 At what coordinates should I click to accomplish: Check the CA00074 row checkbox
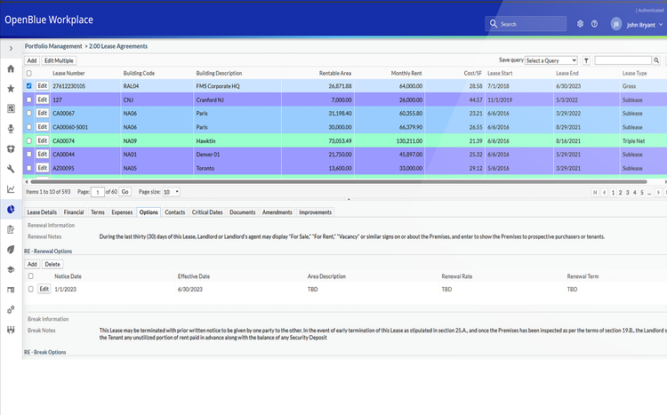click(x=29, y=140)
